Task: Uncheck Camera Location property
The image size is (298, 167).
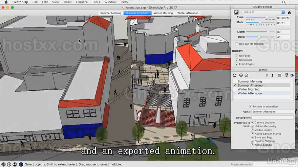Action: tap(252, 123)
